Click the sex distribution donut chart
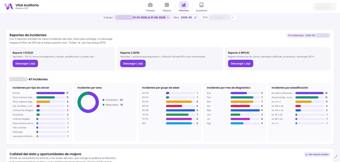This screenshot has width=340, height=162. coord(88,102)
